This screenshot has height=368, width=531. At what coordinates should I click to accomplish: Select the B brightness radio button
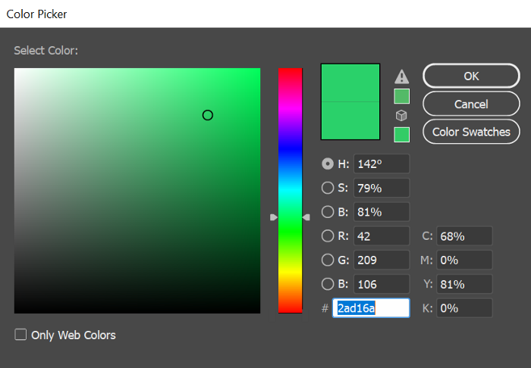click(328, 212)
